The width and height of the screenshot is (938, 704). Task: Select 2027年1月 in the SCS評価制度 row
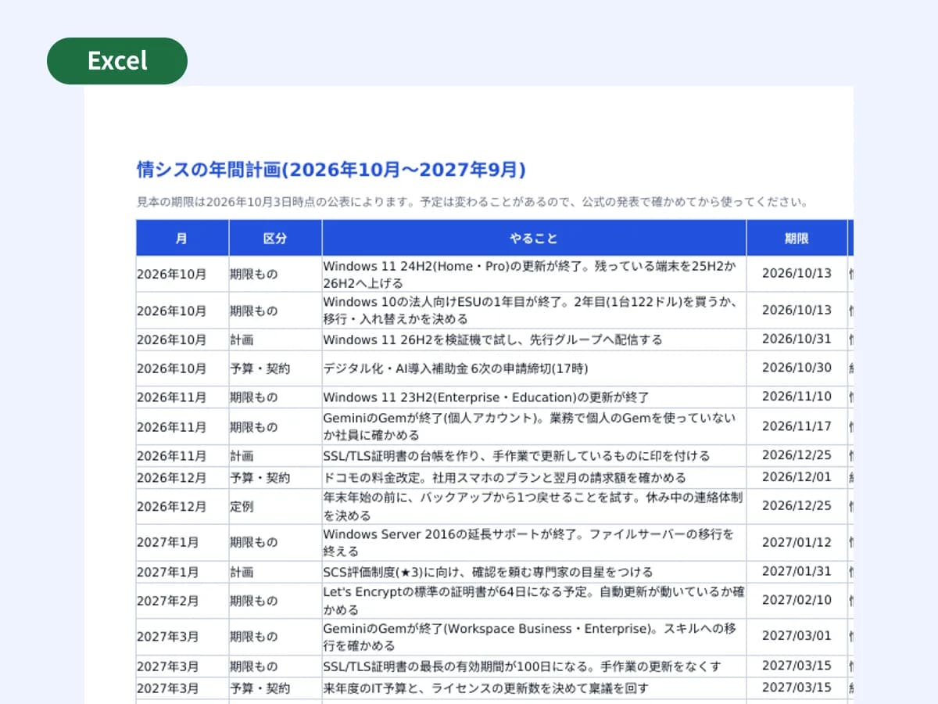point(168,572)
